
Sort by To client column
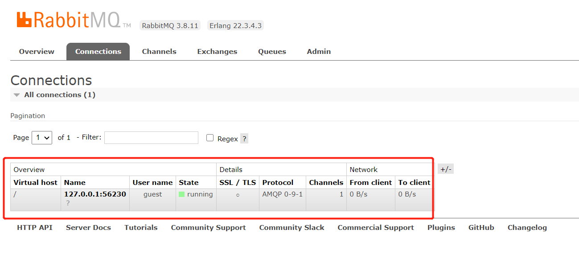pyautogui.click(x=415, y=183)
